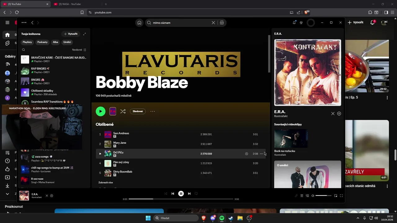Pause the current song
Viewport: 397px width, 223px height.
(181, 194)
